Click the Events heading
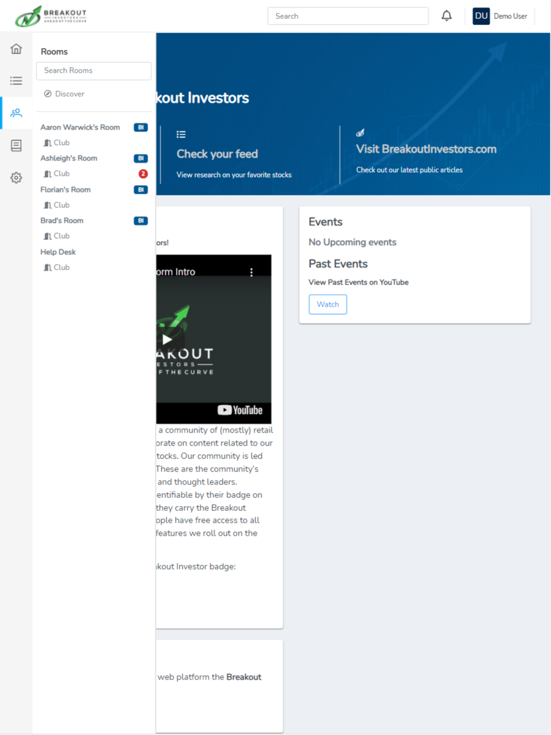This screenshot has height=735, width=551. [x=326, y=221]
